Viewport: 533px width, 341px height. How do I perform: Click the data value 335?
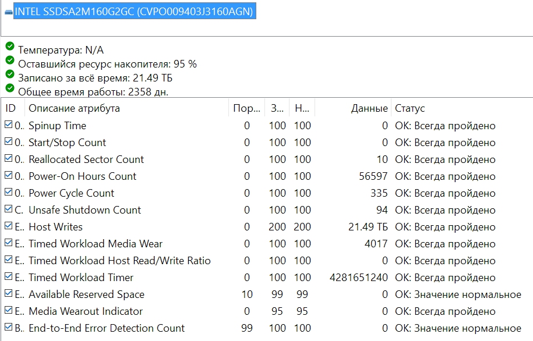coord(379,193)
